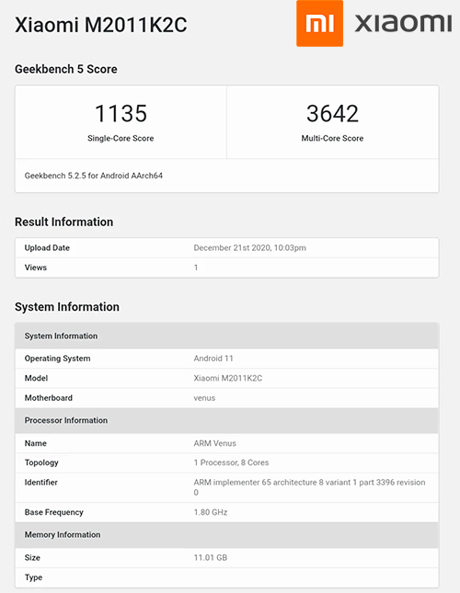Click the Motherboard label
Screen dimensions: 460x593
pos(49,398)
